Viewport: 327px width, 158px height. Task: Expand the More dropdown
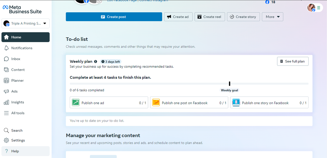(x=273, y=17)
